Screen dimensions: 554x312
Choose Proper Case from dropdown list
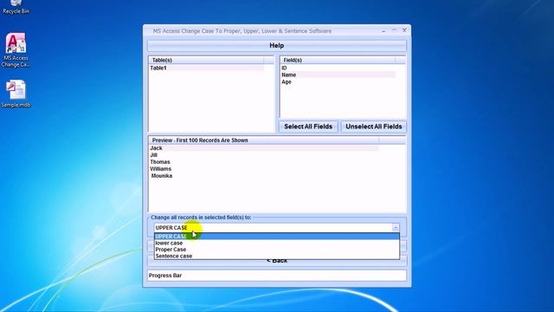277,250
